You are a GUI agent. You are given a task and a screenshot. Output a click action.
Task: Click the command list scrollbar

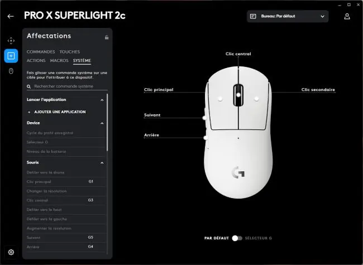click(x=107, y=122)
